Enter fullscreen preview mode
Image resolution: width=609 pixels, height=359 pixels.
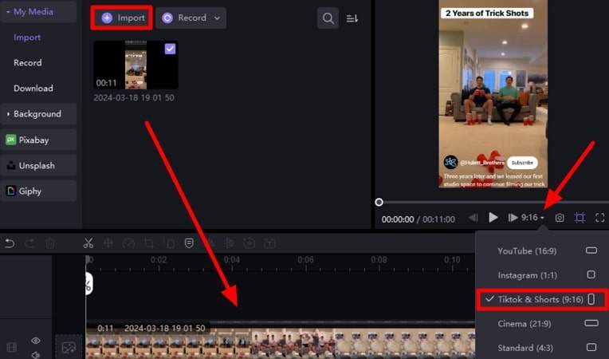coord(600,218)
